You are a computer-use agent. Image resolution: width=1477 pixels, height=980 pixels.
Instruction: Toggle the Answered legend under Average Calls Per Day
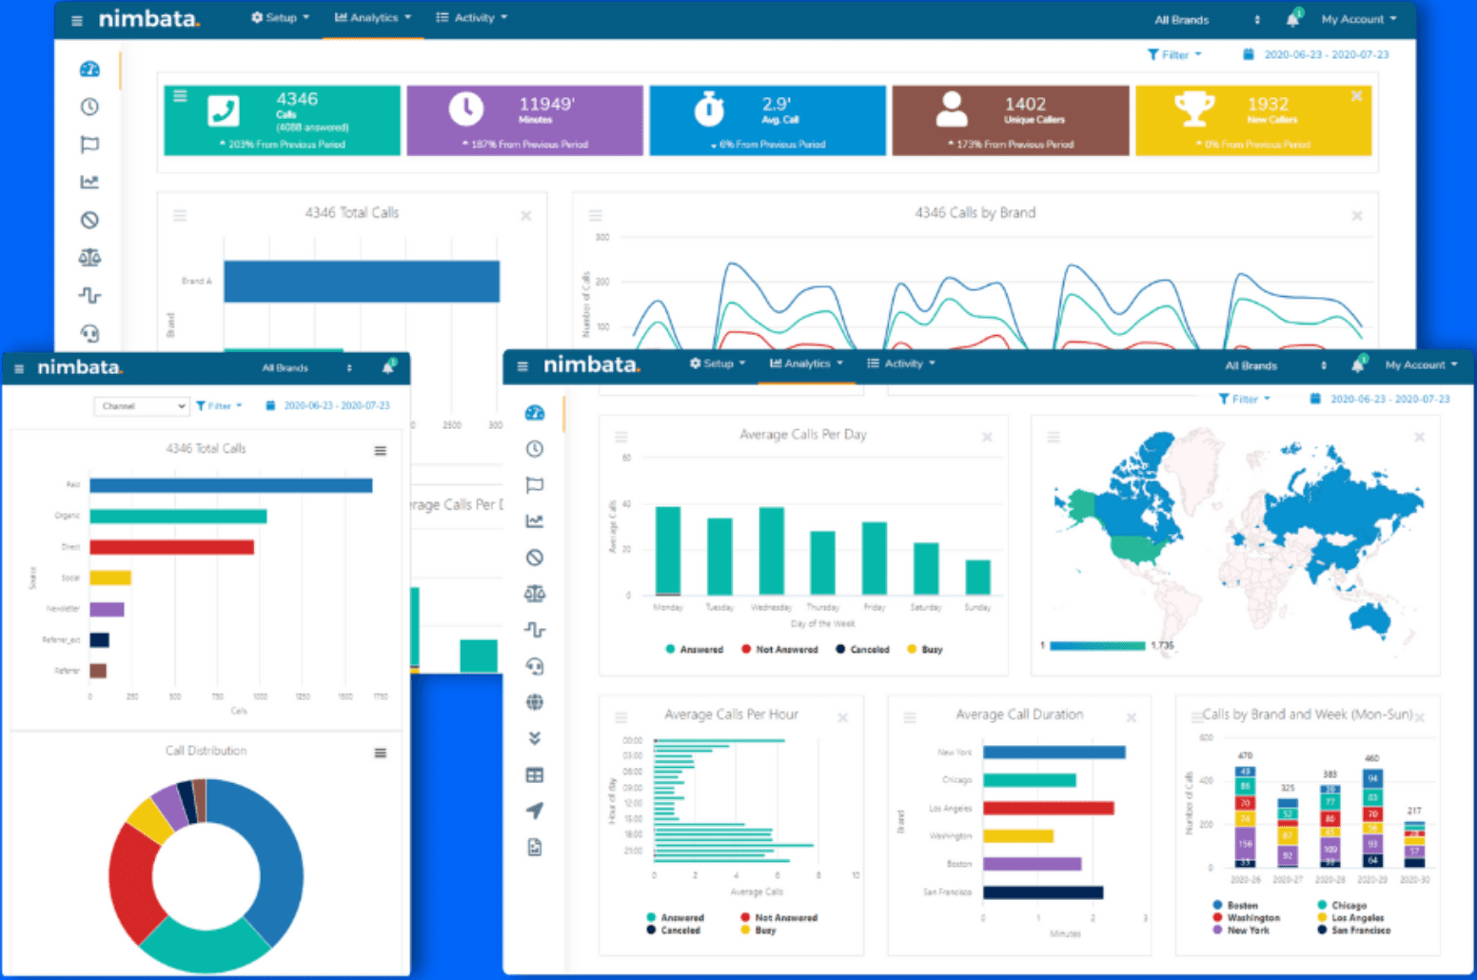695,649
